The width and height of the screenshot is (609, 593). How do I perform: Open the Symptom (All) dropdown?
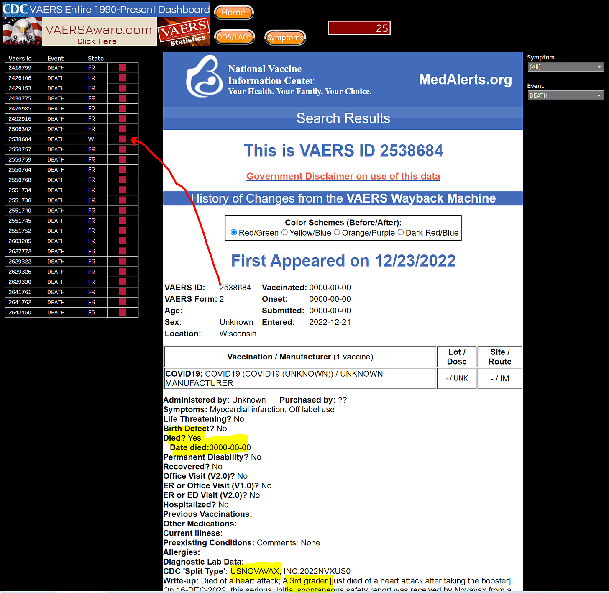tap(565, 67)
